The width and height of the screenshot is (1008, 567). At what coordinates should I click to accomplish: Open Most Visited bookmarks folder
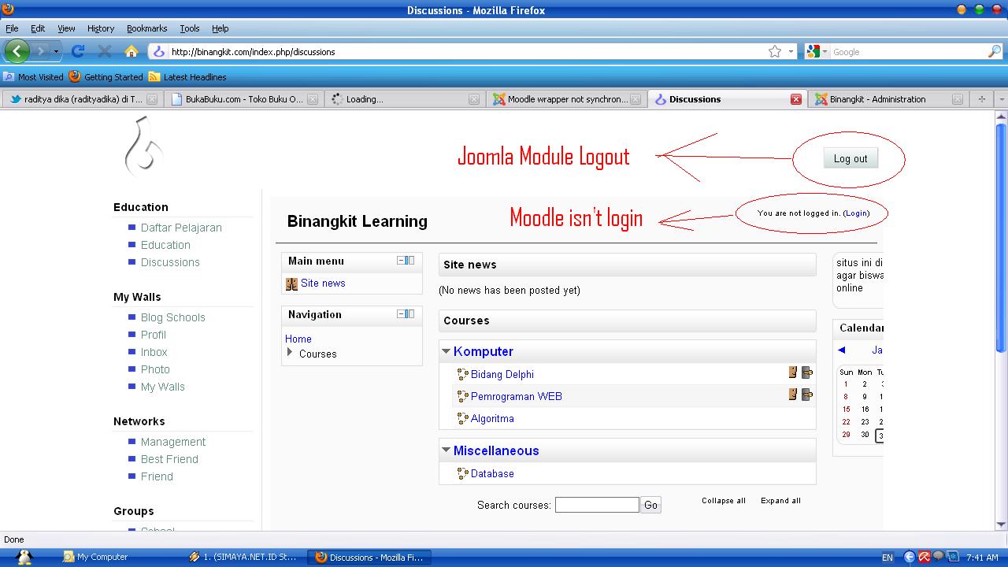click(x=33, y=77)
